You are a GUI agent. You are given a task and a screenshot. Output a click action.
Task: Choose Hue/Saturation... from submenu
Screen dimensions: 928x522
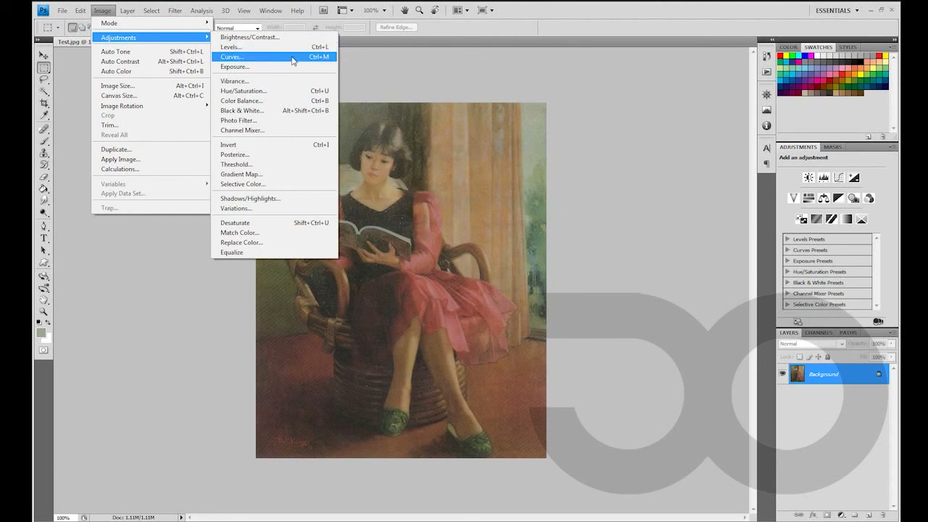click(274, 91)
